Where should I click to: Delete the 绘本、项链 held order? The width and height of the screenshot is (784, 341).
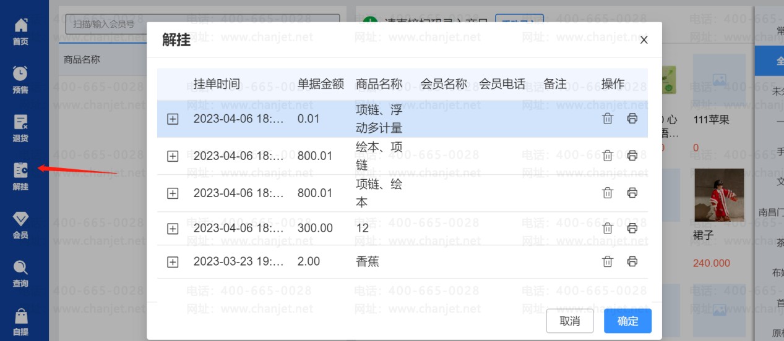(x=608, y=156)
